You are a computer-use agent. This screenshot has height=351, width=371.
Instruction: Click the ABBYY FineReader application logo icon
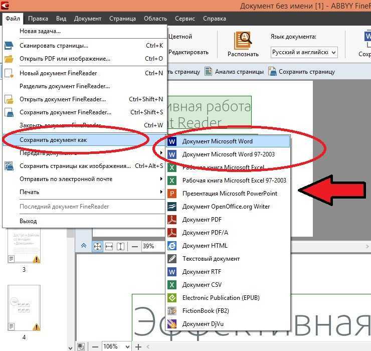tap(4, 5)
